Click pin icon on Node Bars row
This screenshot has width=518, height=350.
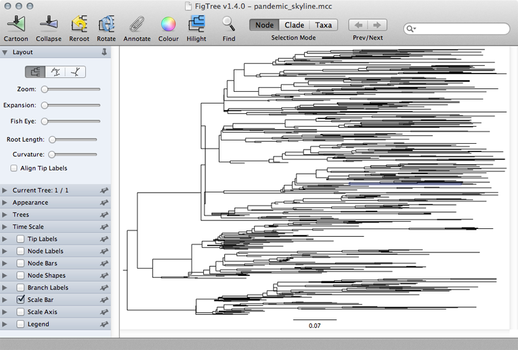104,263
